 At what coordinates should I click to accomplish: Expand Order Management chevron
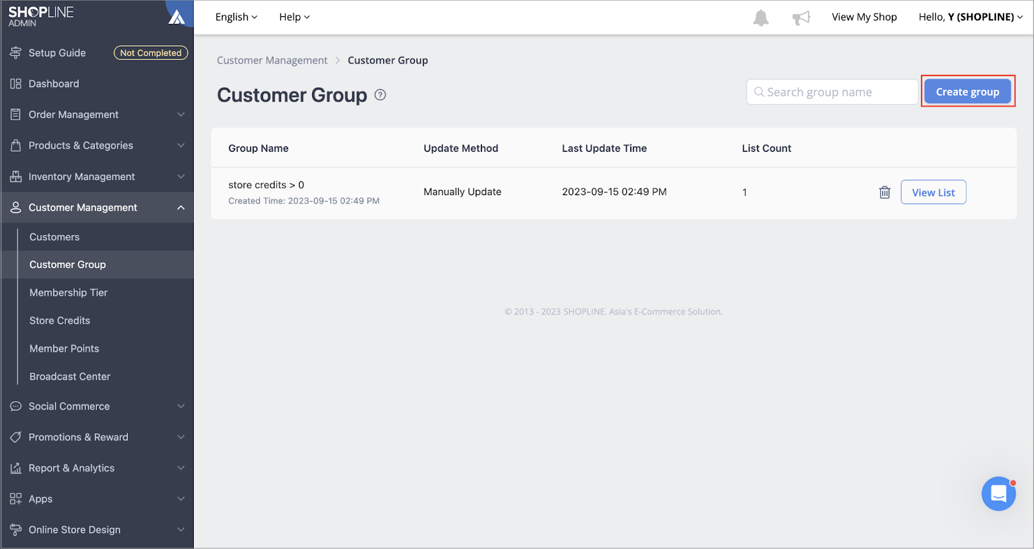(x=181, y=114)
